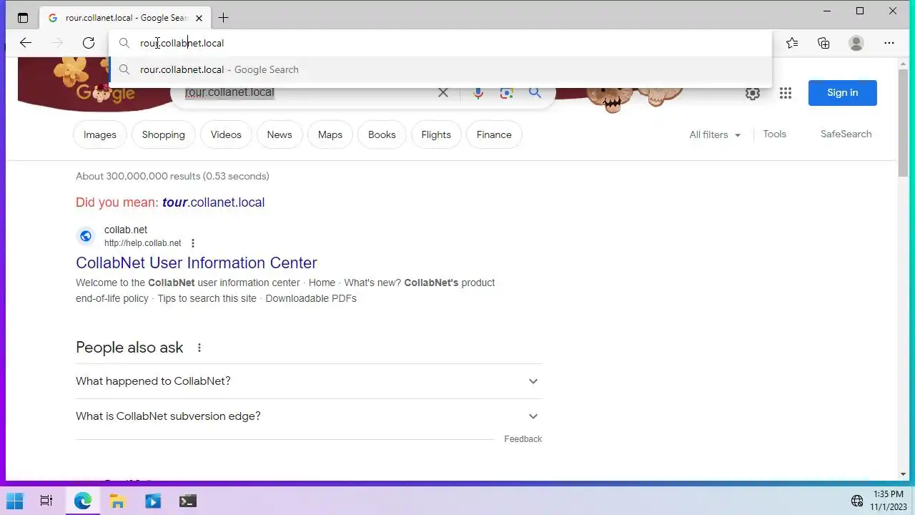Open Edge Settings and more menu

pos(889,43)
